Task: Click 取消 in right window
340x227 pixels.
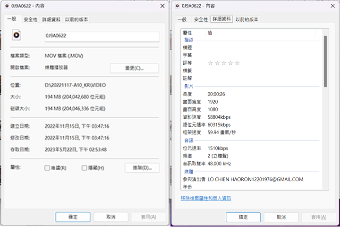Action: (x=281, y=217)
